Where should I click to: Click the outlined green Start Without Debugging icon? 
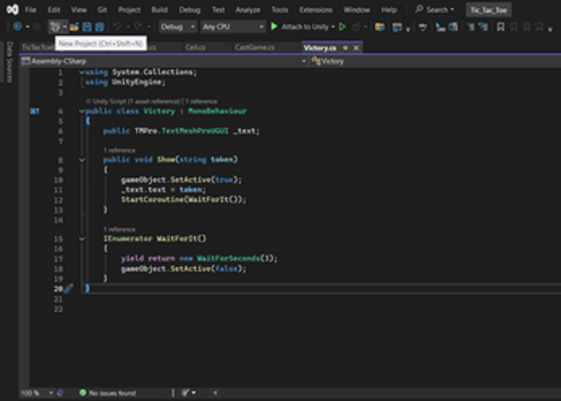342,26
